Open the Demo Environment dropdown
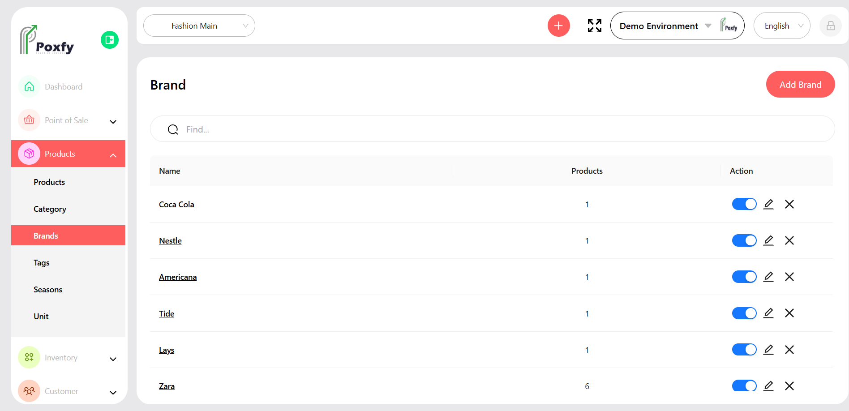 pyautogui.click(x=677, y=26)
